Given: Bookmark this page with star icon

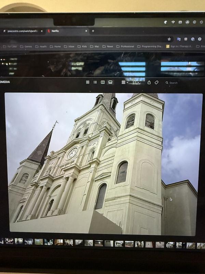Looking at the screenshot, I should pyautogui.click(x=169, y=39).
